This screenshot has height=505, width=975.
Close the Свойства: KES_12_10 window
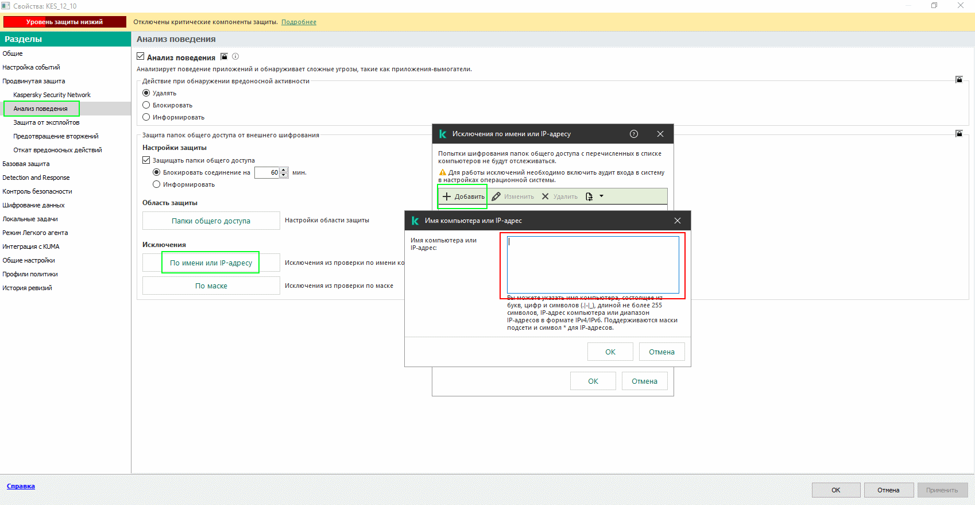961,5
